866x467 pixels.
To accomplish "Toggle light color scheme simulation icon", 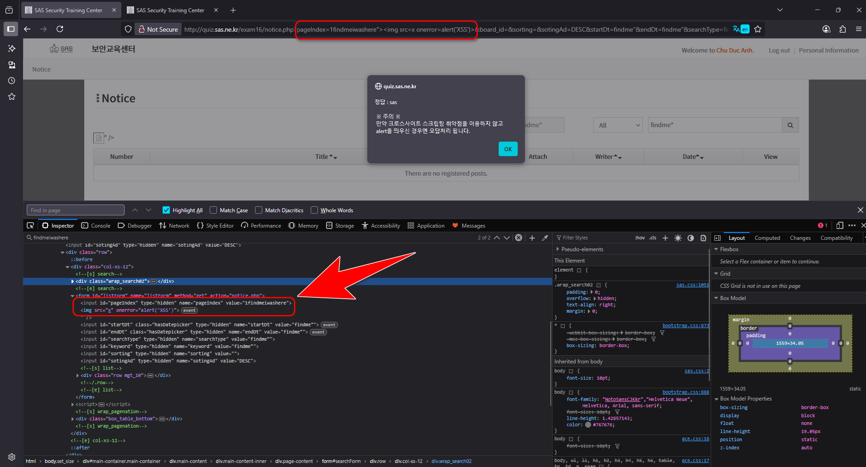I will point(678,238).
